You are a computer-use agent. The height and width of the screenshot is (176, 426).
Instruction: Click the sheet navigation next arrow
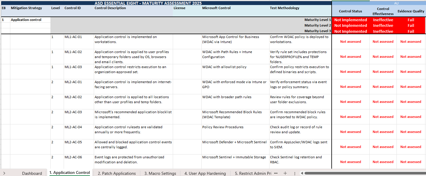click(x=4, y=173)
